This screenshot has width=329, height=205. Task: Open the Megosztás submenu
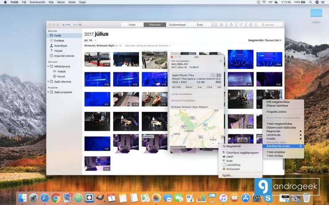point(283,131)
